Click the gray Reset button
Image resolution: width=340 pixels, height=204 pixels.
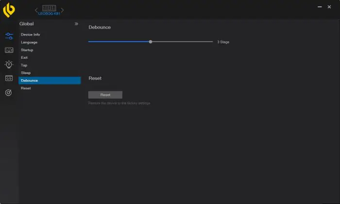pyautogui.click(x=105, y=95)
